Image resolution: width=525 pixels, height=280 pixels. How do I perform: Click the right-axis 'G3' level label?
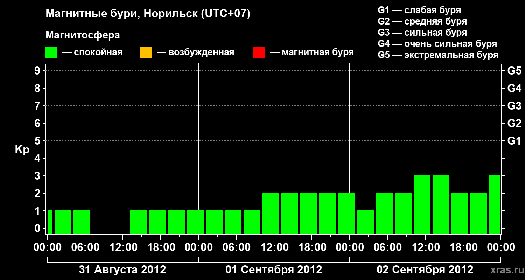(514, 106)
